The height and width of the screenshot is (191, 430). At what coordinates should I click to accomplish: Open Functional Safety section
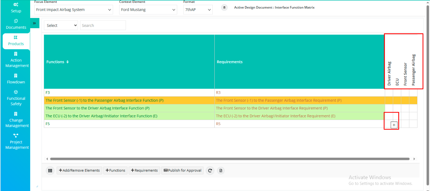tap(16, 98)
